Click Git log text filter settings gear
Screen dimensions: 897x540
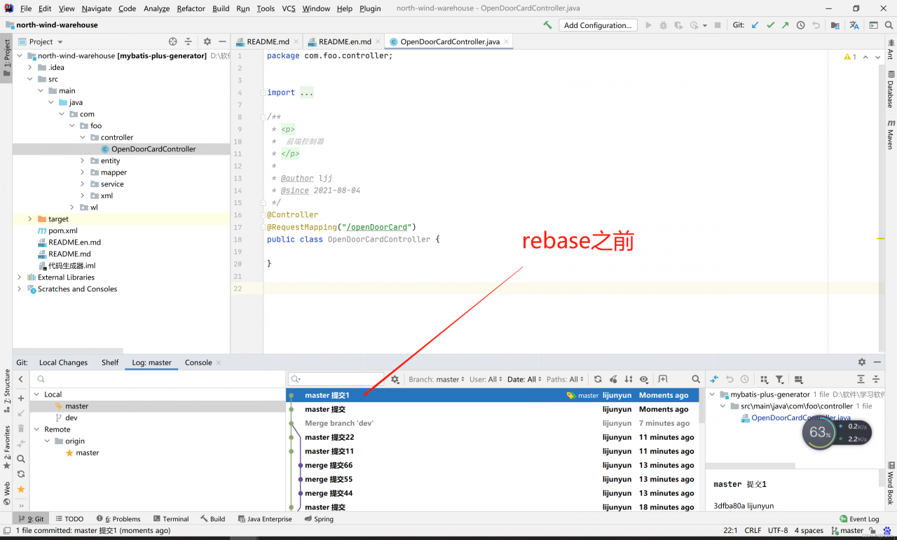tap(395, 379)
